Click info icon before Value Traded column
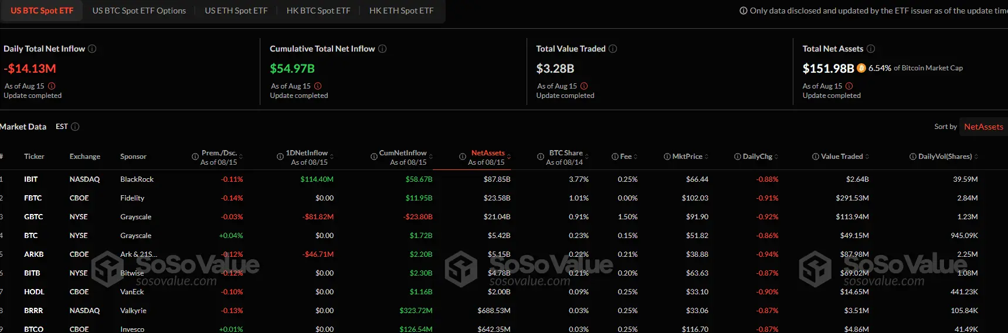The image size is (1008, 333). 816,157
